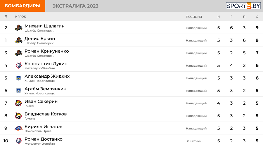Click Gomel lynx logo beside Иван Секерин
263x147 pixels.
pos(18,103)
